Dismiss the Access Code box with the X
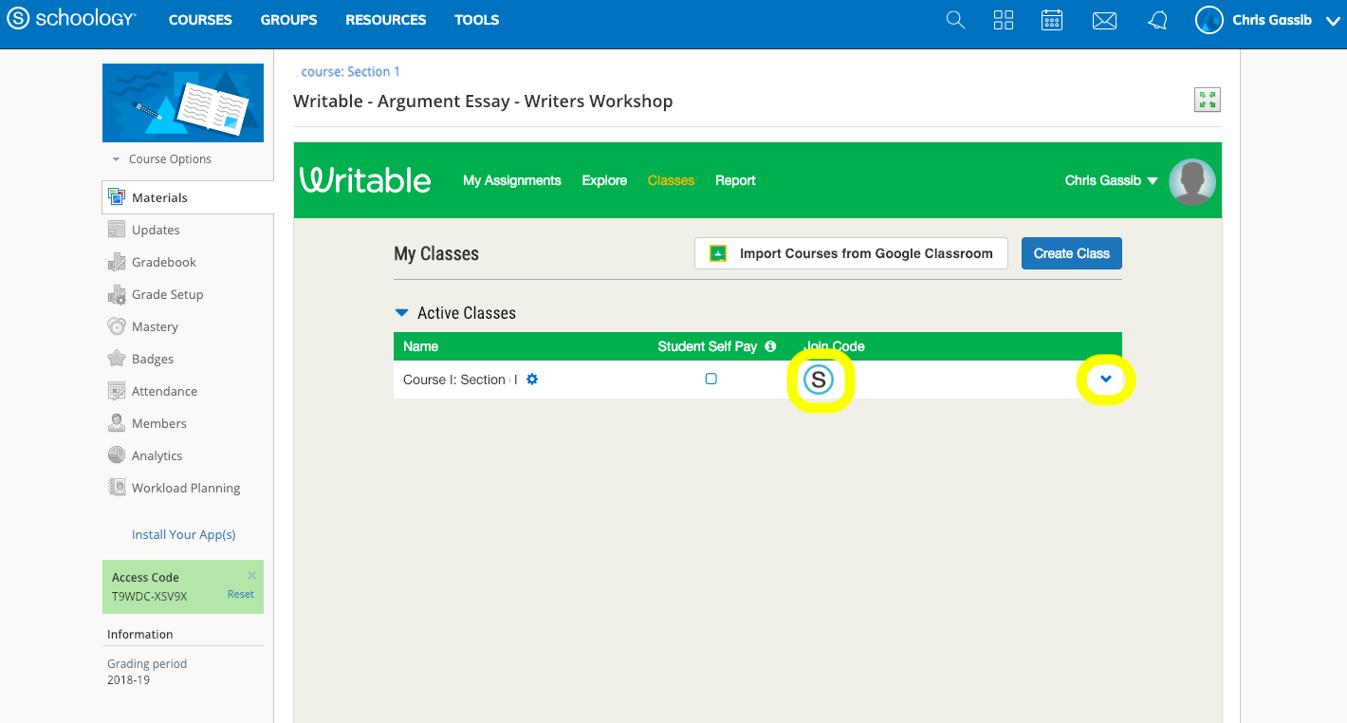Image resolution: width=1347 pixels, height=723 pixels. [250, 575]
